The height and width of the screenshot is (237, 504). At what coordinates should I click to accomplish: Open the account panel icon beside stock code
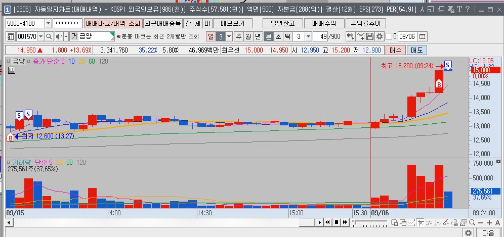coord(11,36)
